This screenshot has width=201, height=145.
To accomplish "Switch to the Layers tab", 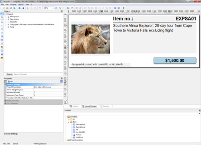I will 16,74.
